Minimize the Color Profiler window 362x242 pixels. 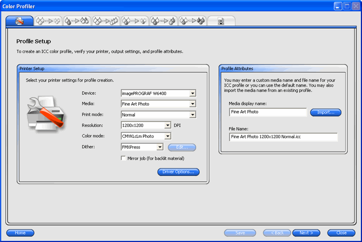click(338, 6)
